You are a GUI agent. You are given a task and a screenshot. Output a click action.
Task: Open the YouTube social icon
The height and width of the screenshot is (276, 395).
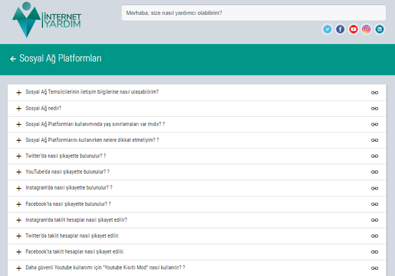click(354, 30)
